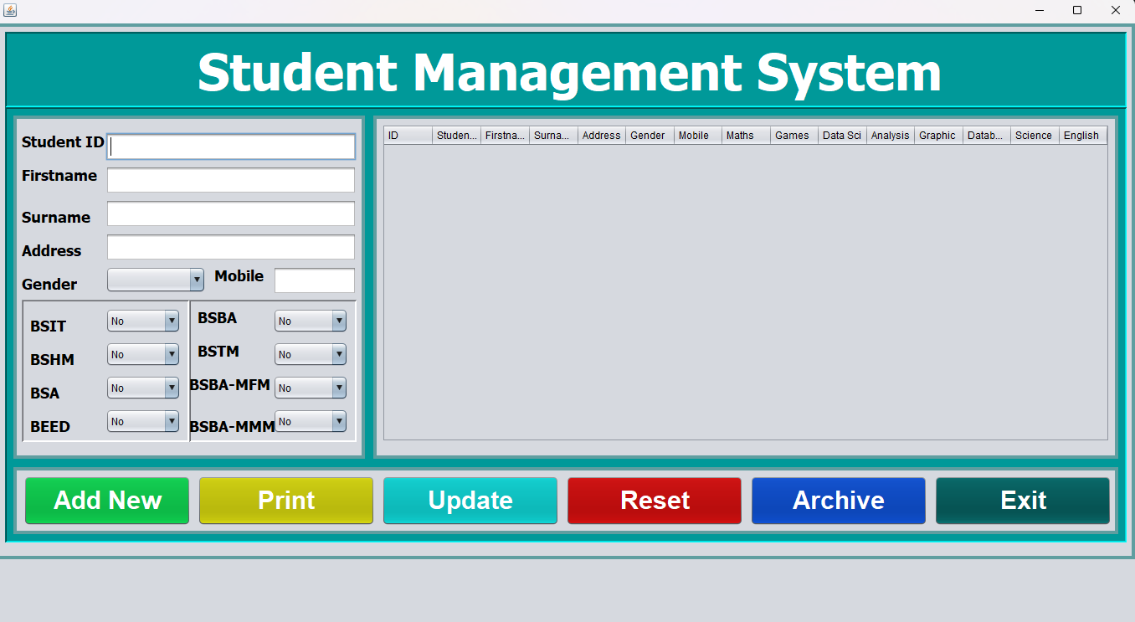The image size is (1135, 622).
Task: Open the BSBA-MFM dropdown
Action: pos(311,388)
